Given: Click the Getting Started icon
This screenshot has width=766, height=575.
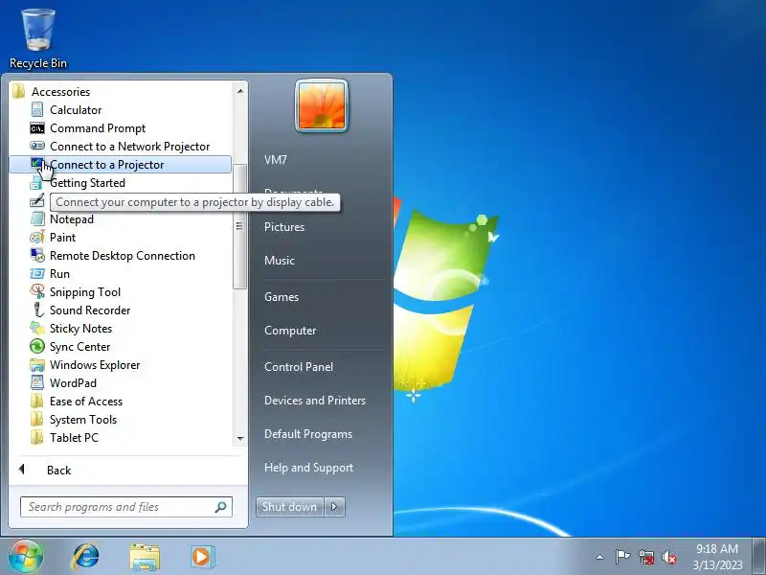Looking at the screenshot, I should pos(37,183).
